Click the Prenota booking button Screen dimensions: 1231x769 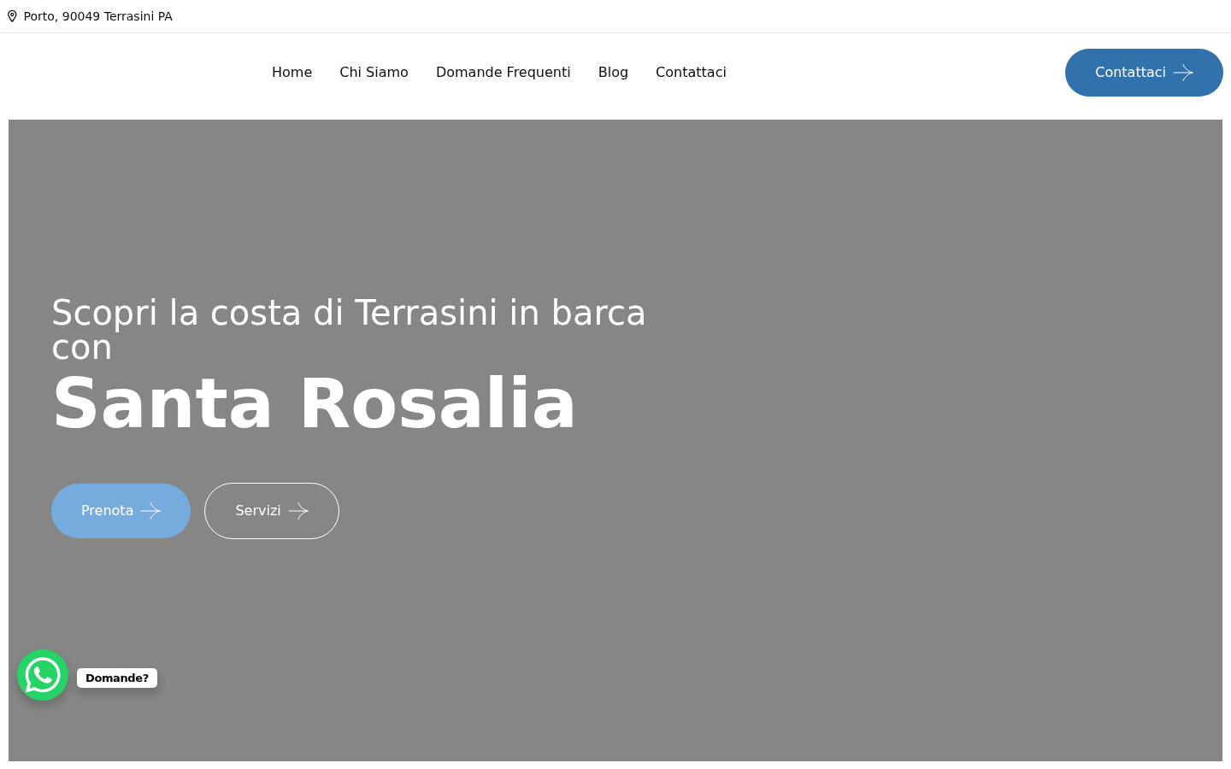coord(121,511)
